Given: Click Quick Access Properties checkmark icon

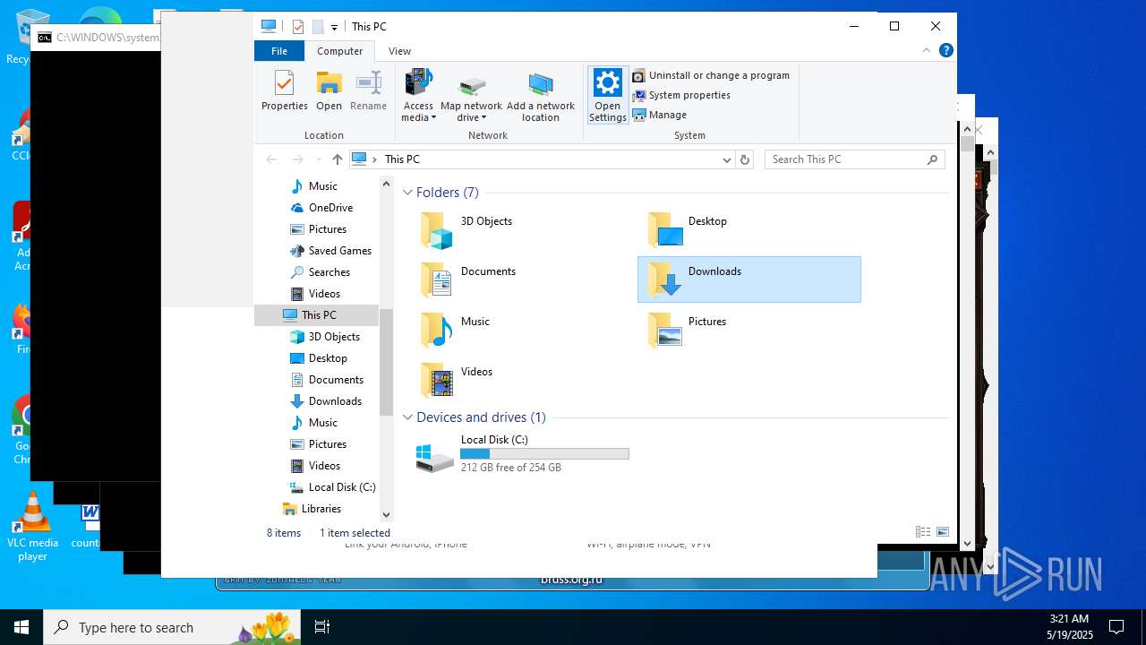Looking at the screenshot, I should click(297, 27).
